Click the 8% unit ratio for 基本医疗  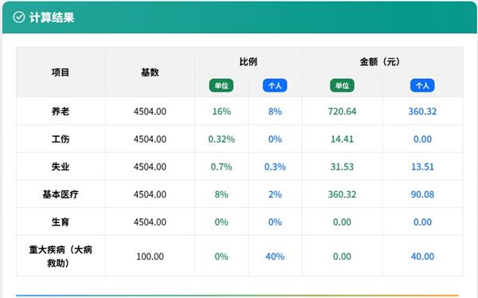pos(221,194)
